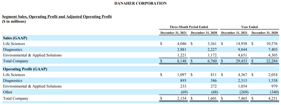
Task: Select the Three-Month Period Ended header
Action: 189,27
